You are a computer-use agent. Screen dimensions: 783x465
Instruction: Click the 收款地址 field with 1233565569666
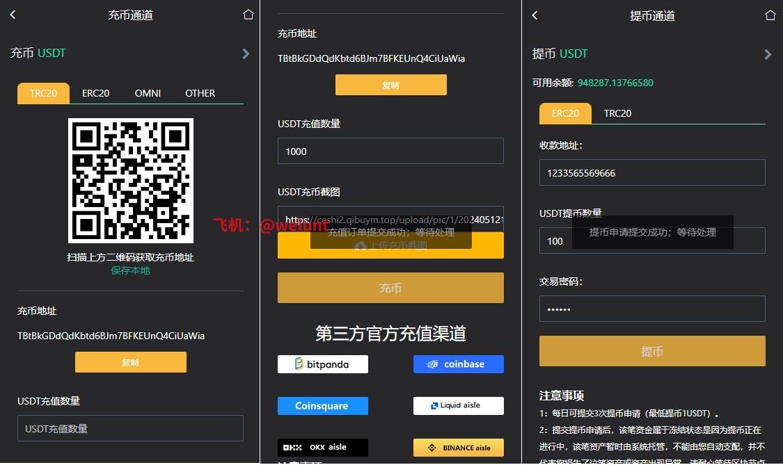point(652,172)
